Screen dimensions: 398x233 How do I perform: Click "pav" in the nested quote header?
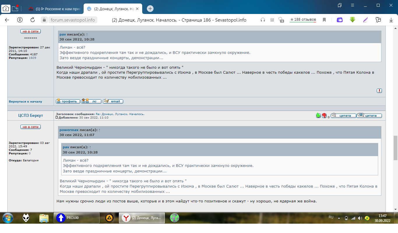tap(66, 147)
